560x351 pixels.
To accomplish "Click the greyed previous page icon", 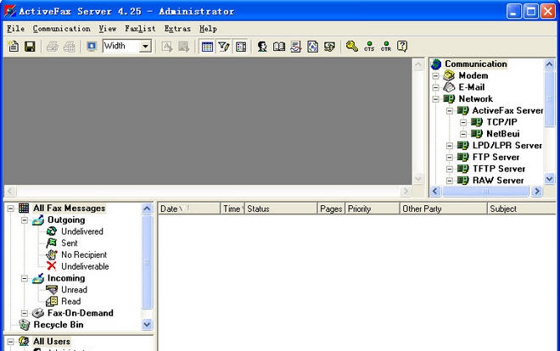I will point(167,47).
